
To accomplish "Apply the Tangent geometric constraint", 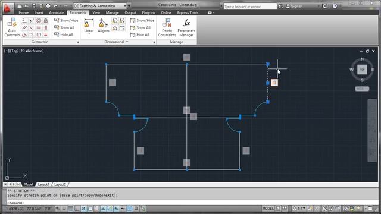I will coord(24,35).
